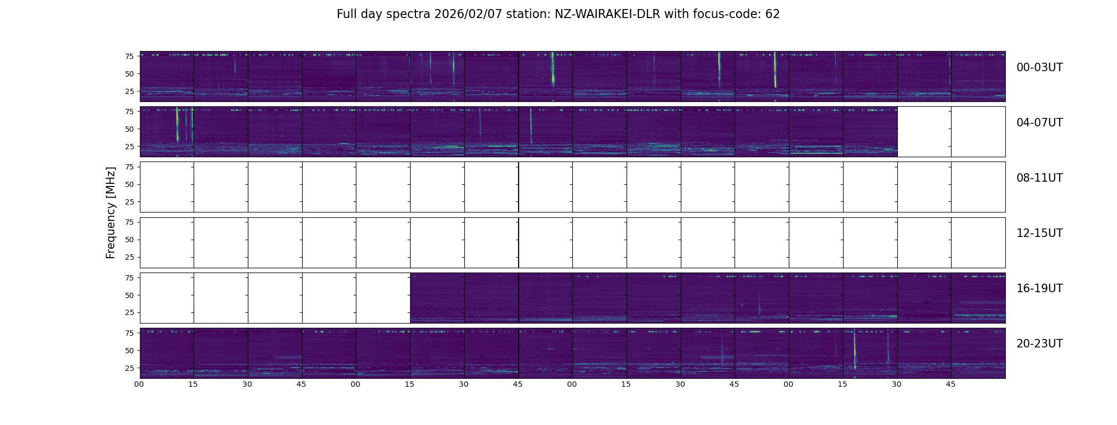Viewport: 1117px width, 425px height.
Task: Click the "12-15UT" row label
Action: 1039,233
